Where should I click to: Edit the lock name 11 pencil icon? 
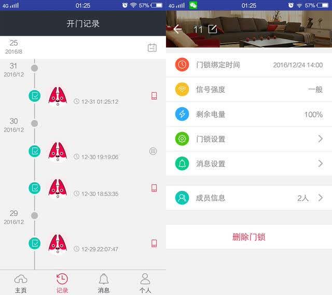pyautogui.click(x=213, y=29)
